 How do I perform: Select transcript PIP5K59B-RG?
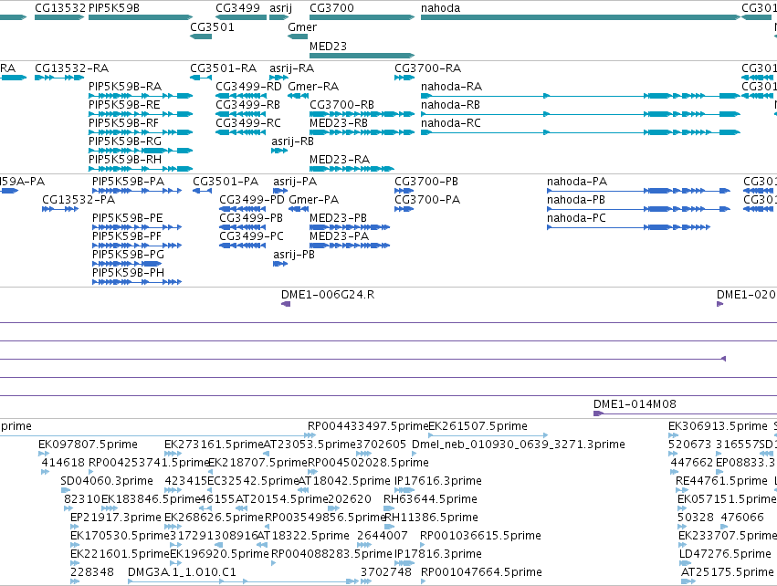125,141
